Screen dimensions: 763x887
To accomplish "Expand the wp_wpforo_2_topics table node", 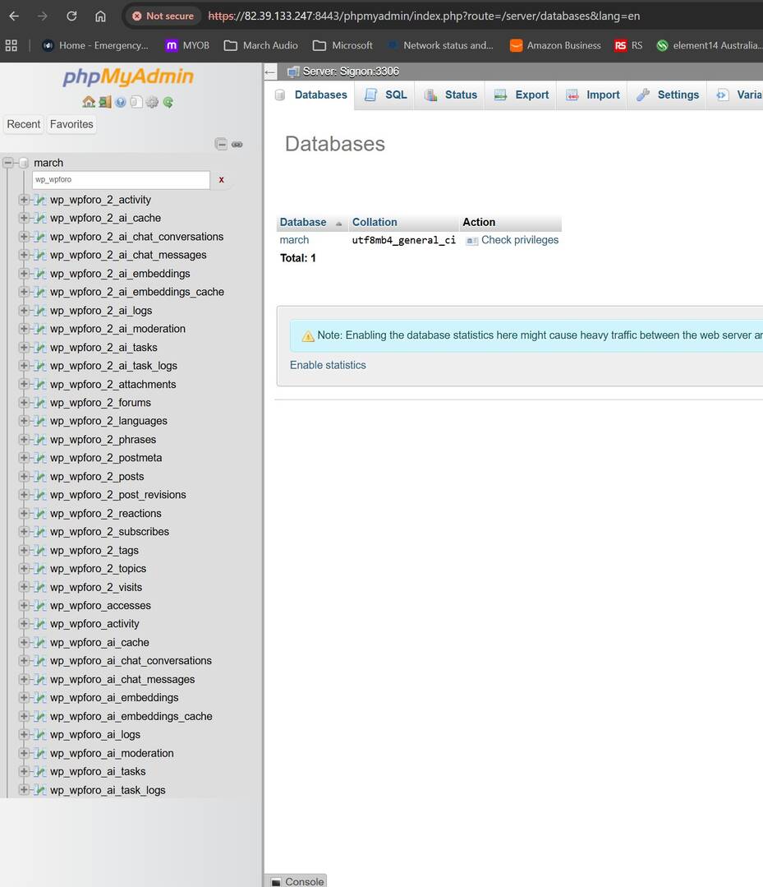I will pos(24,569).
